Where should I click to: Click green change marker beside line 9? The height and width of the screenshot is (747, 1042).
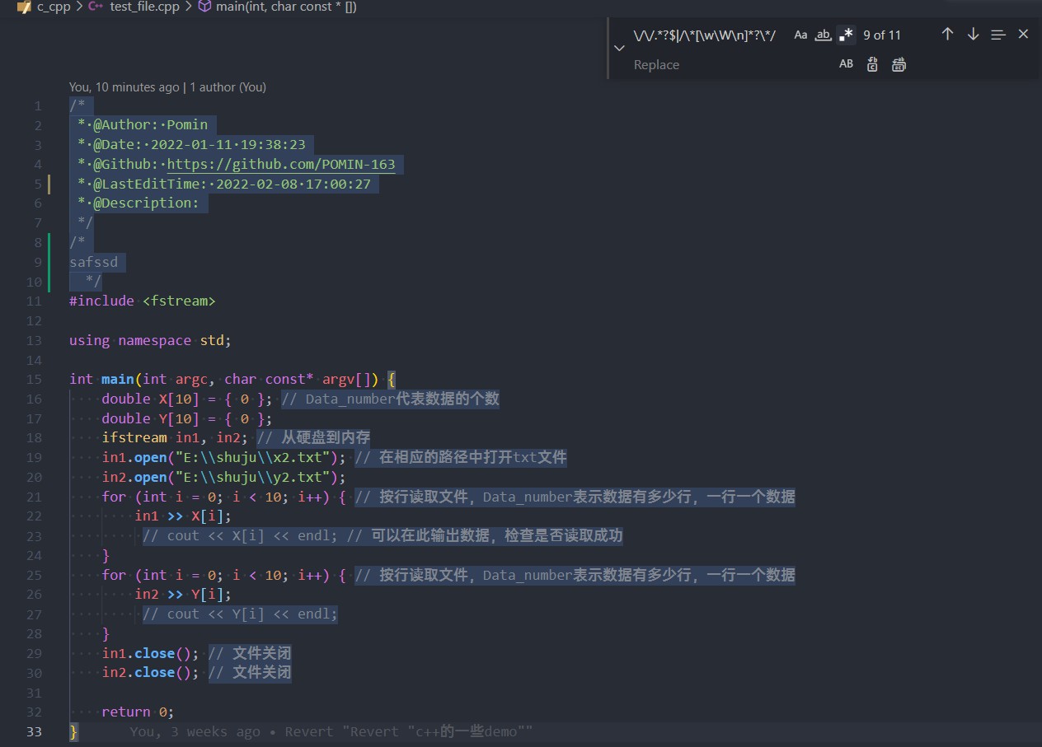click(49, 263)
